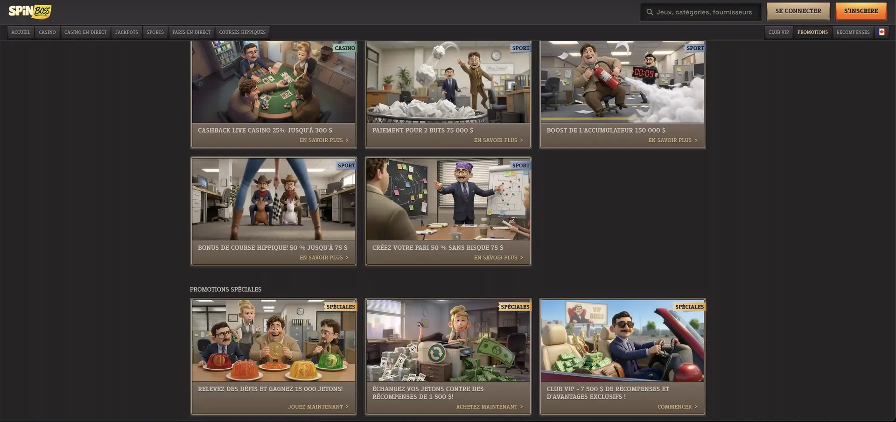Click EN SAVOIR PLUS under Paiement pour 2 buts
The width and height of the screenshot is (896, 422).
coord(498,140)
